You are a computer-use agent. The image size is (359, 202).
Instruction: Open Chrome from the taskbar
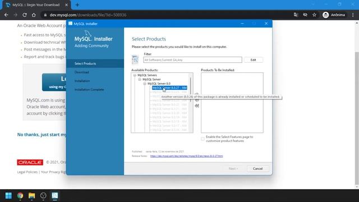20,196
